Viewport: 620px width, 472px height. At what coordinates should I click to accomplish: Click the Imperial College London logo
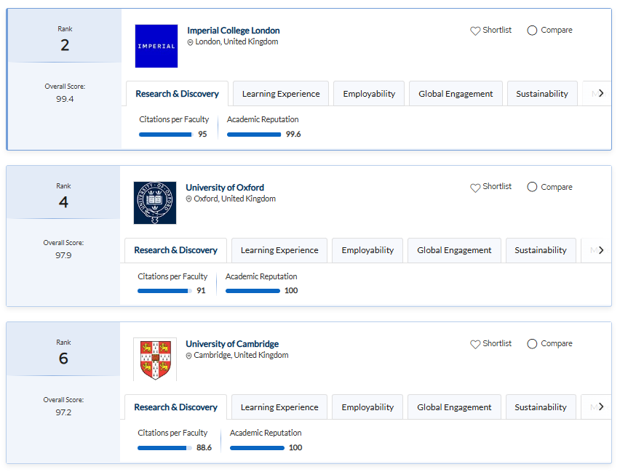point(156,46)
